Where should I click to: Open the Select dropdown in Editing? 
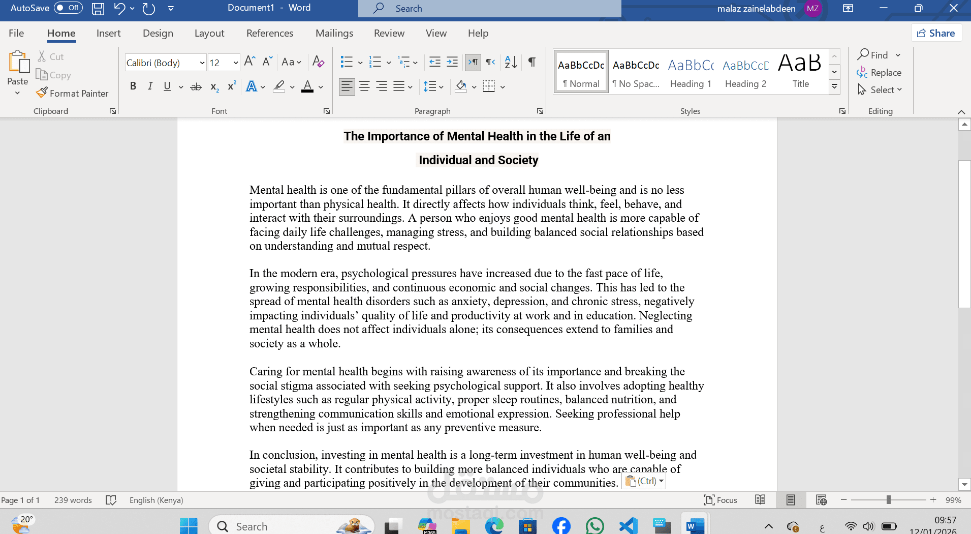880,90
